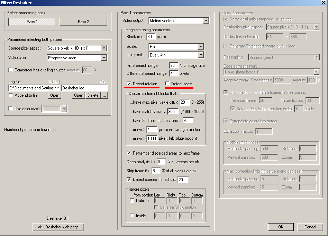Click Delete log file button
Image resolution: width=328 pixels, height=236 pixels.
click(x=93, y=95)
